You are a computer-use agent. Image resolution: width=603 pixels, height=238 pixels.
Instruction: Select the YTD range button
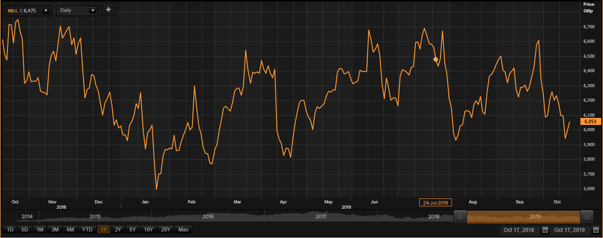click(x=87, y=229)
